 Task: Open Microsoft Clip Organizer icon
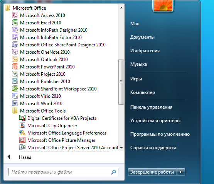click(22, 125)
